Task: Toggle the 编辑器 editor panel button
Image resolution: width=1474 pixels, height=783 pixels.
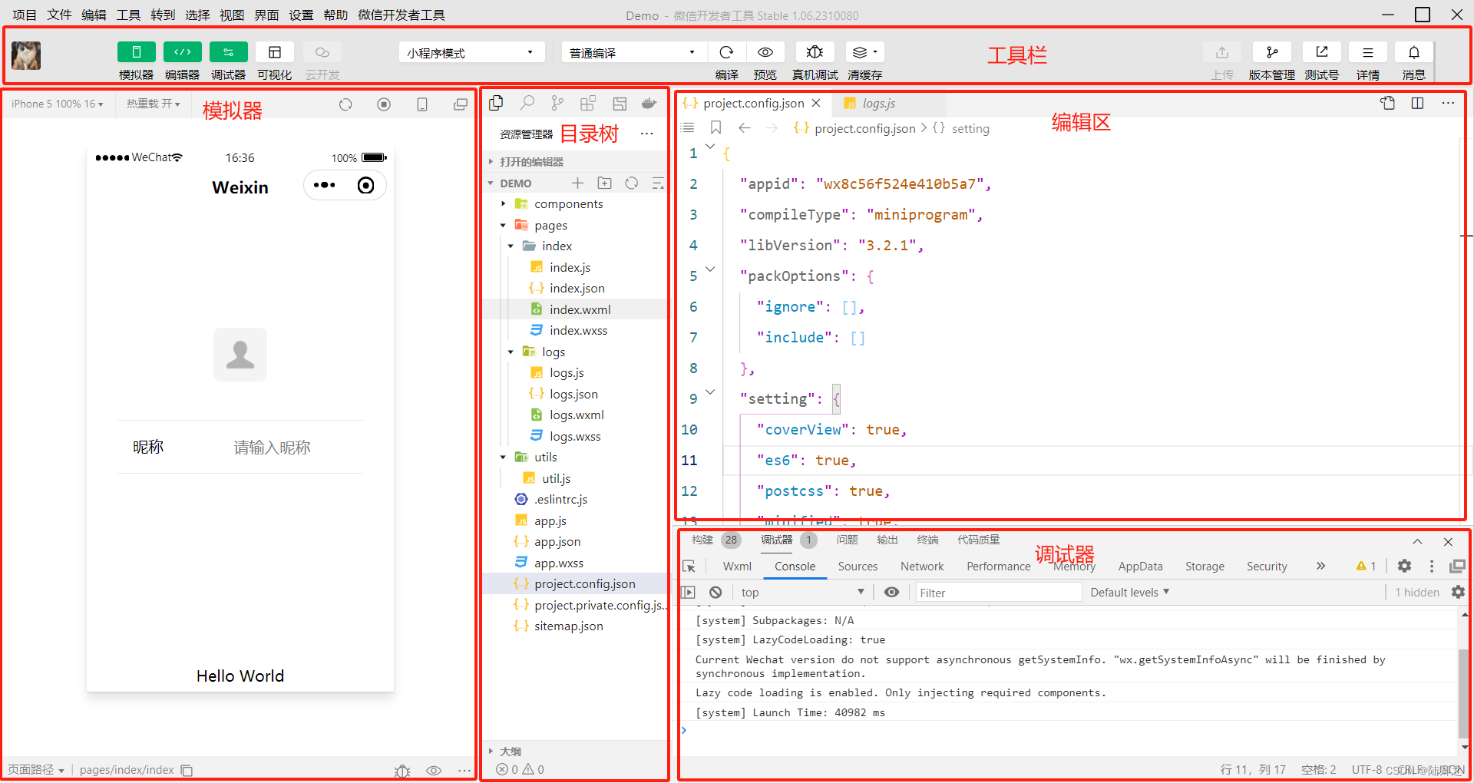Action: 182,52
